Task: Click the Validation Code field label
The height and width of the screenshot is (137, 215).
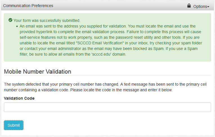Action: [19, 98]
